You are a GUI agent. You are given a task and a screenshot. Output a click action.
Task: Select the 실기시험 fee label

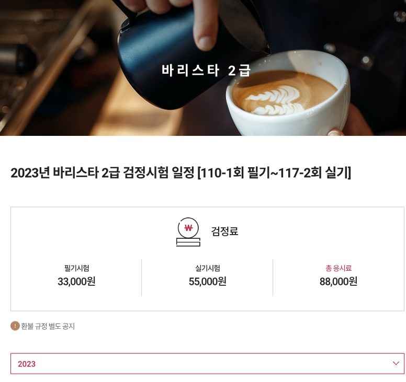coord(207,268)
